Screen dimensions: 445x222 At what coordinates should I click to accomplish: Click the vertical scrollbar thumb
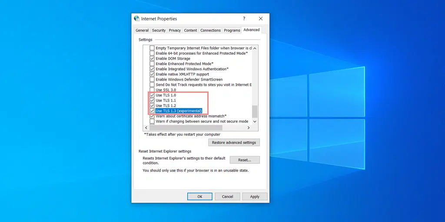(x=255, y=111)
